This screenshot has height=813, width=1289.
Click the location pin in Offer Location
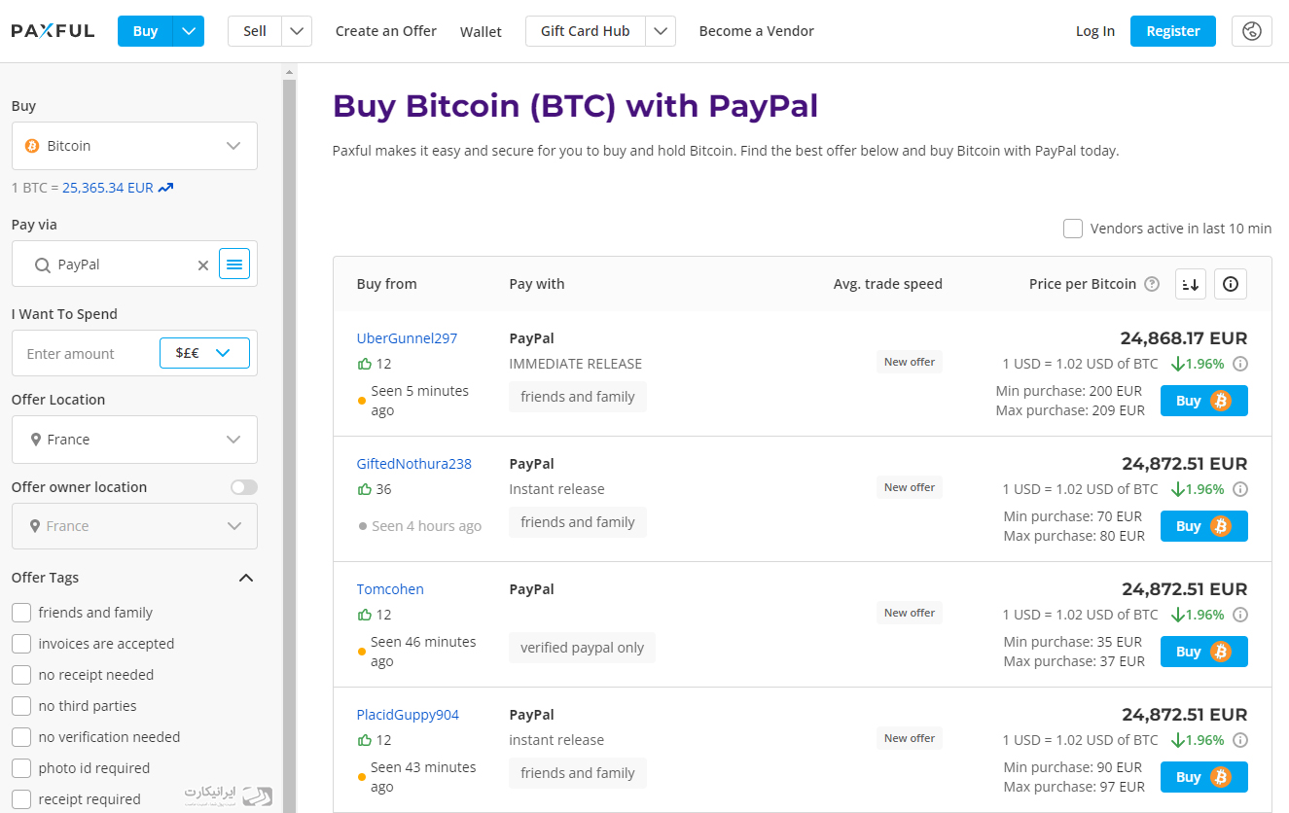point(35,440)
